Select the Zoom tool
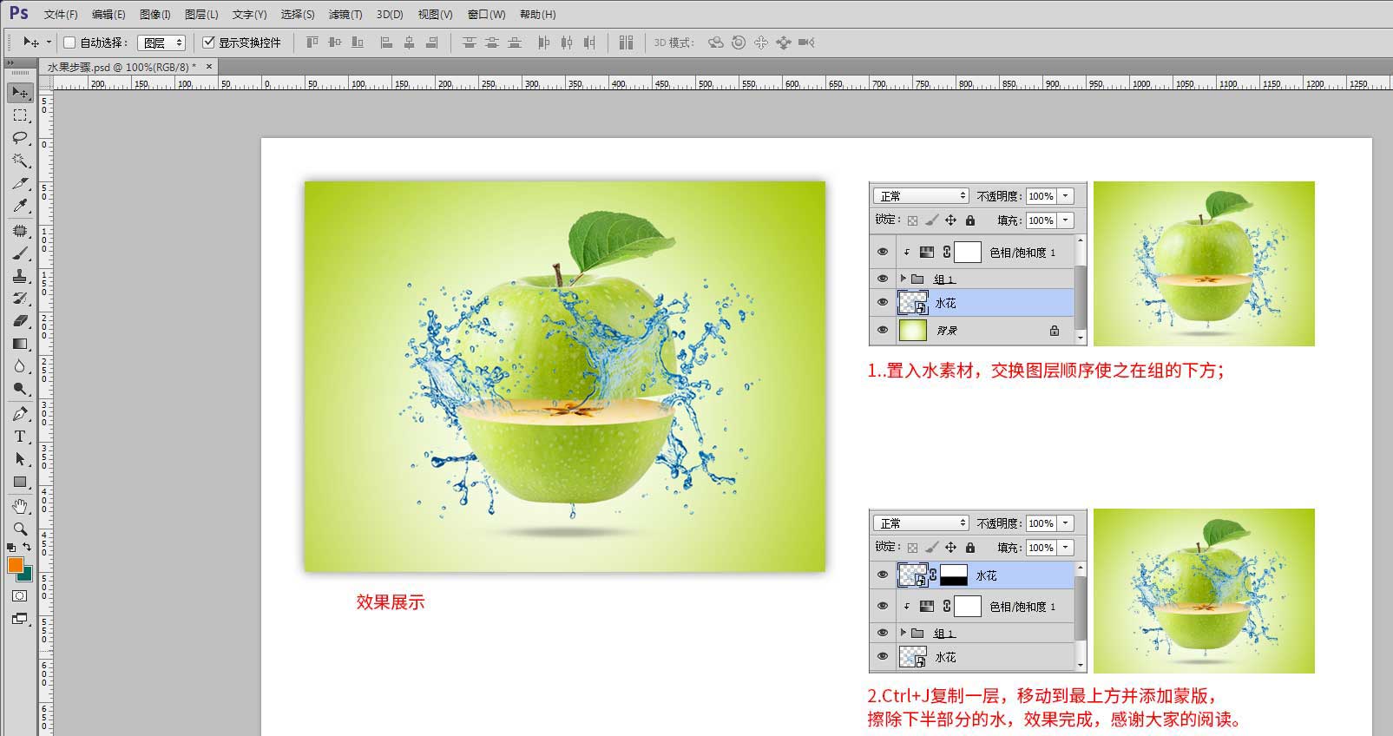 coord(20,529)
